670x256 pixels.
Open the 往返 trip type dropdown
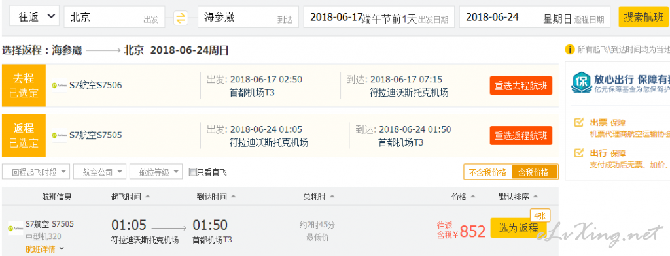[34, 17]
